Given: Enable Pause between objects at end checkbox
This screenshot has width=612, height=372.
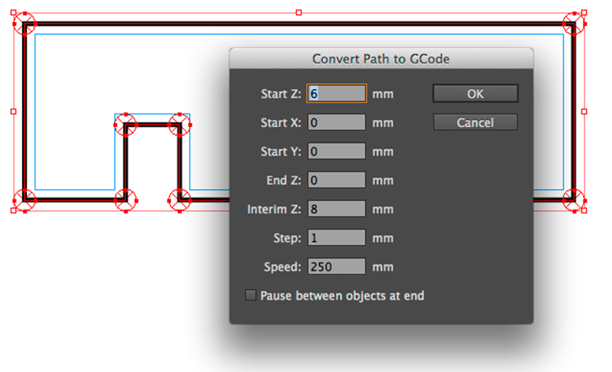Looking at the screenshot, I should click(250, 295).
